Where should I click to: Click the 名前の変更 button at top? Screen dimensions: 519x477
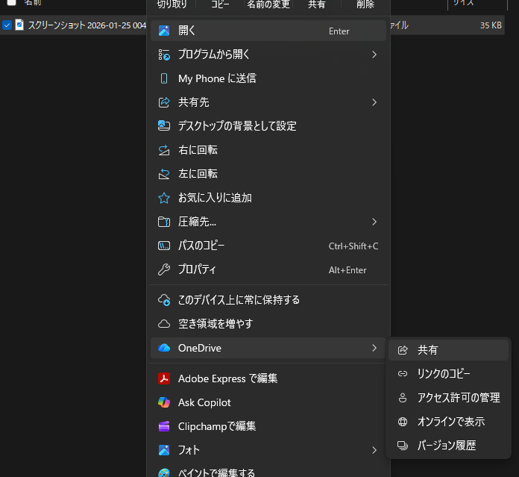click(267, 4)
